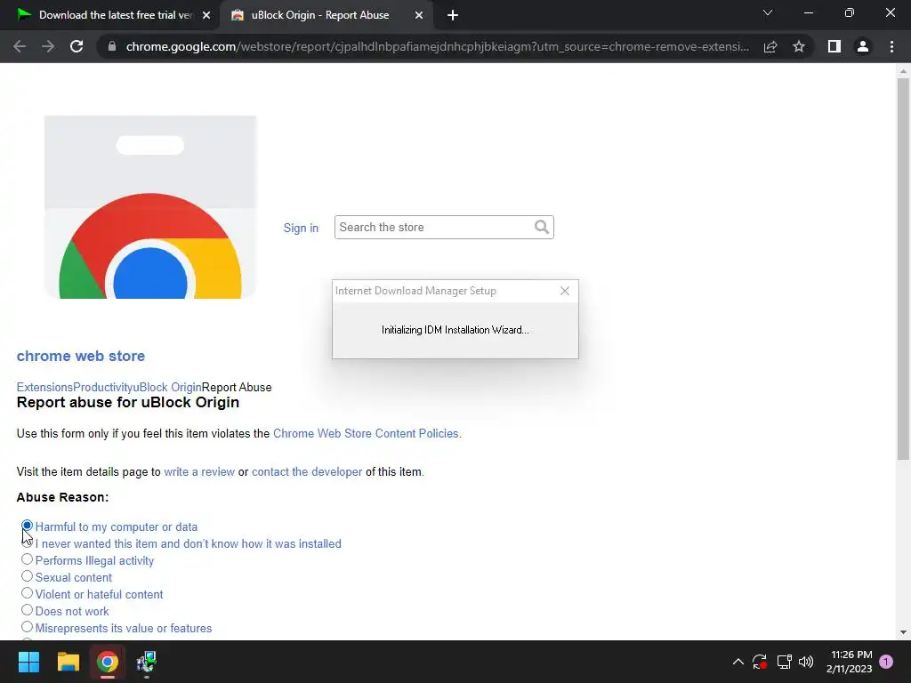The height and width of the screenshot is (683, 911).
Task: Click the IDM installer taskbar icon
Action: pos(147,662)
